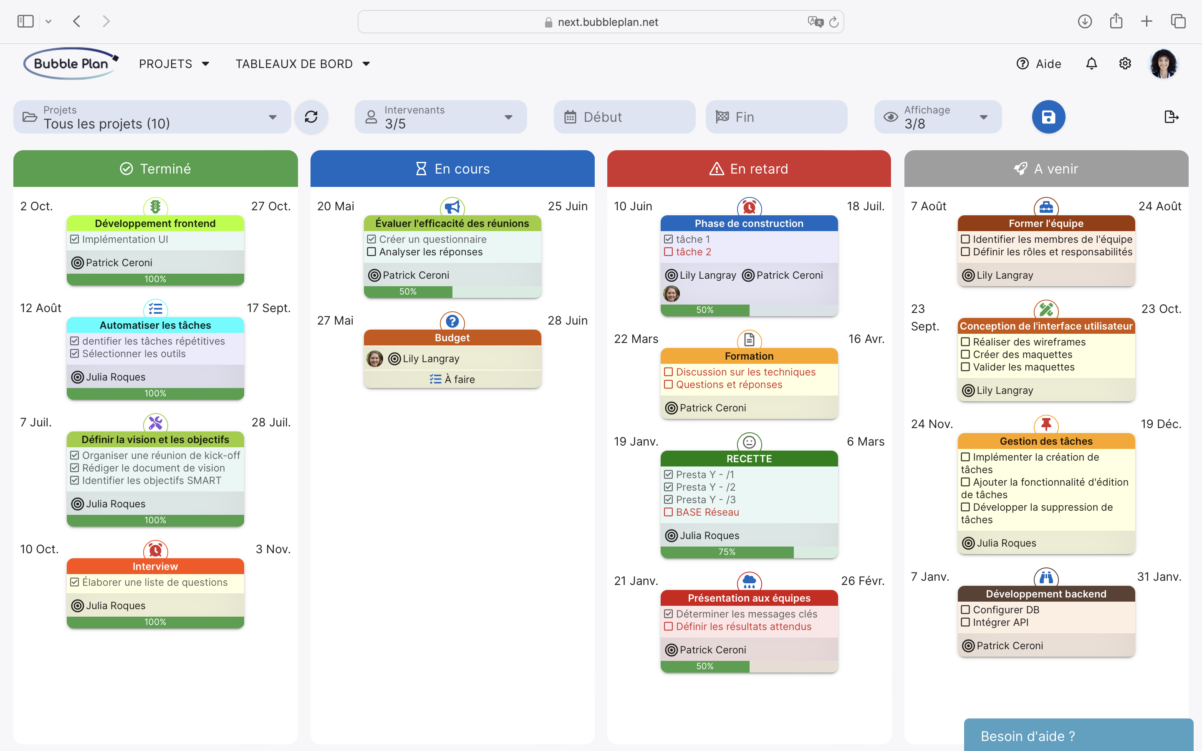Toggle checkbox Analyser les réponses task
Viewport: 1202px width, 751px height.
click(x=372, y=252)
